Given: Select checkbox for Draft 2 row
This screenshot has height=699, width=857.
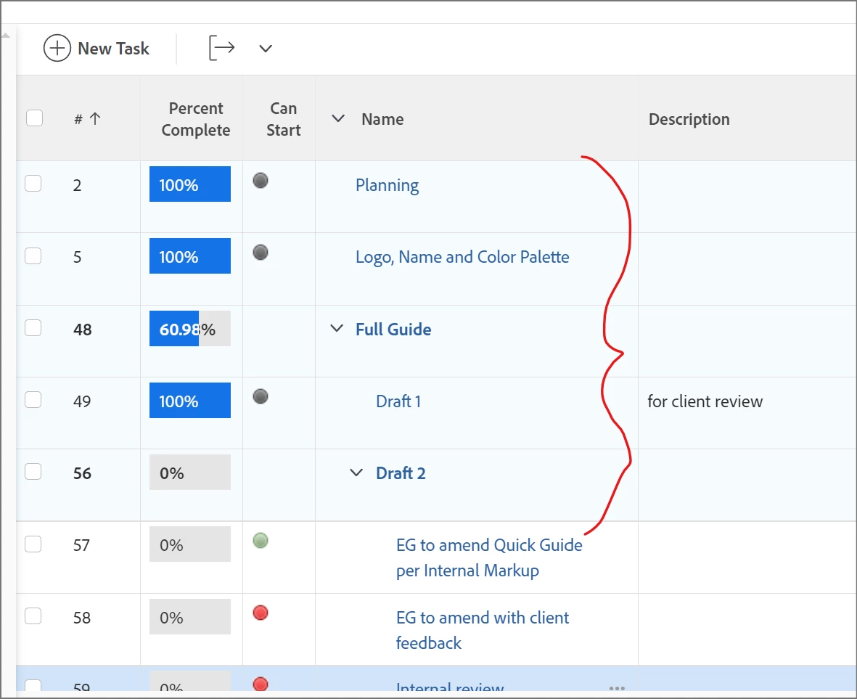Looking at the screenshot, I should [33, 472].
